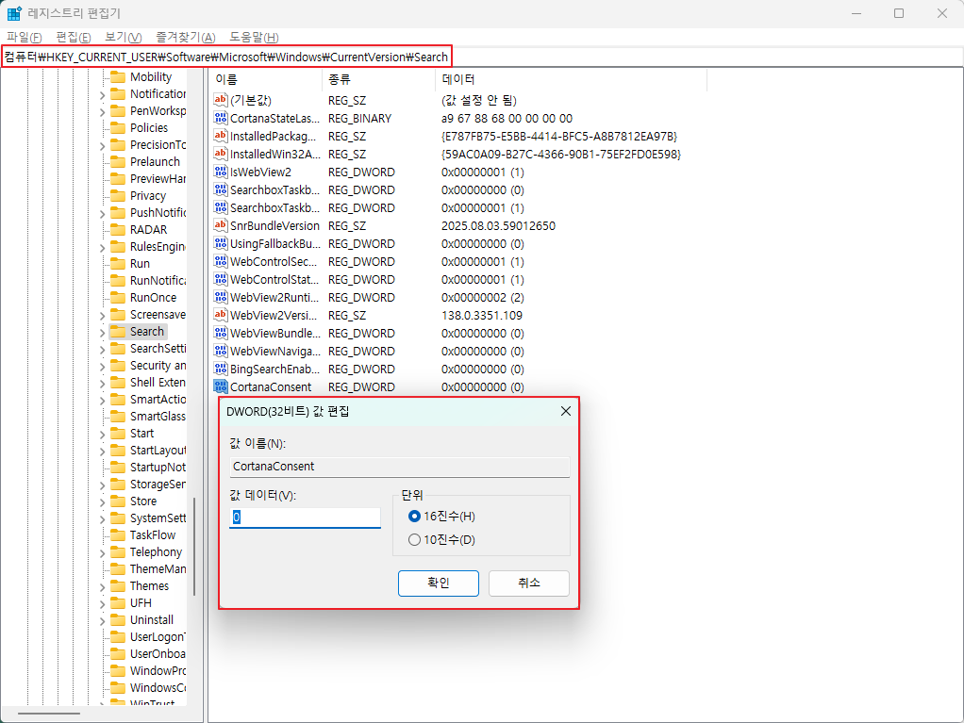The image size is (964, 723).
Task: Click the WebView2Runti... DWORD icon
Action: [221, 297]
